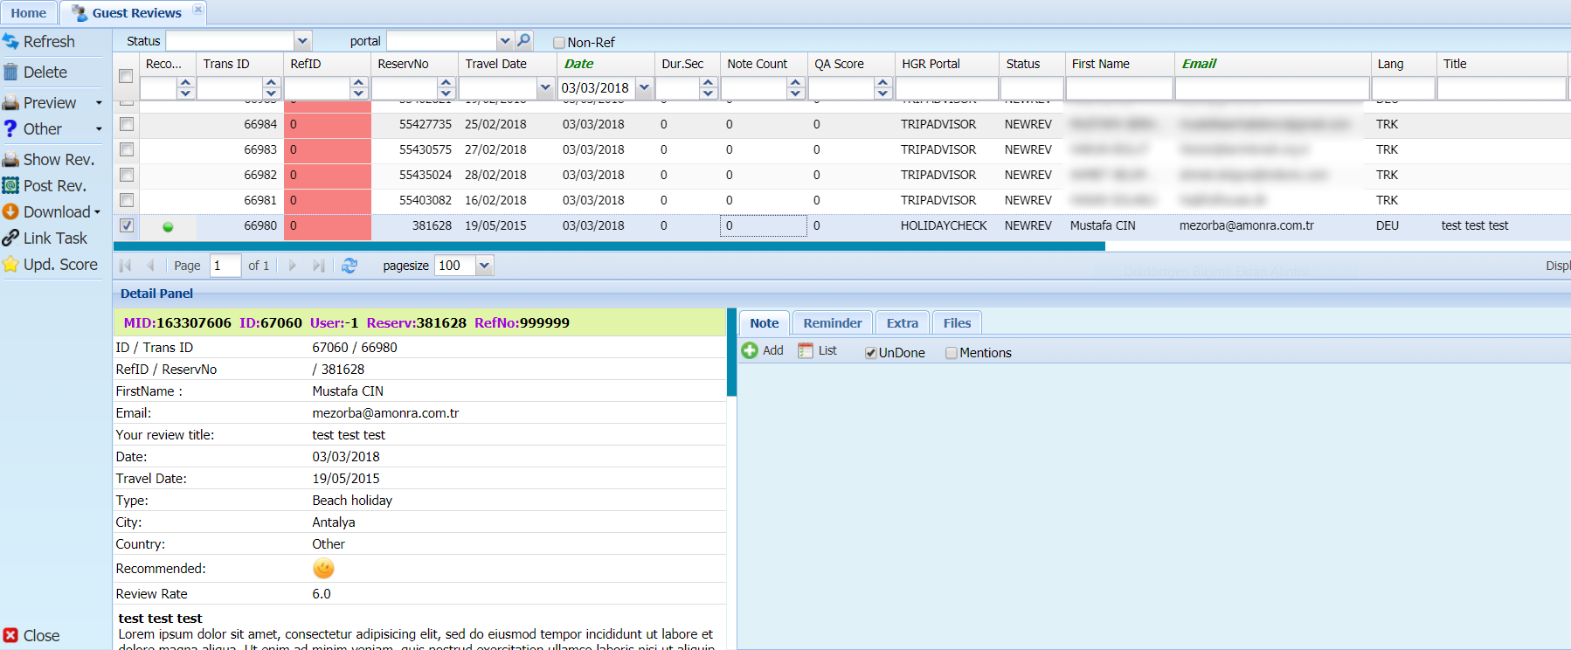
Task: Click the grid reload icon in pager
Action: 349,266
